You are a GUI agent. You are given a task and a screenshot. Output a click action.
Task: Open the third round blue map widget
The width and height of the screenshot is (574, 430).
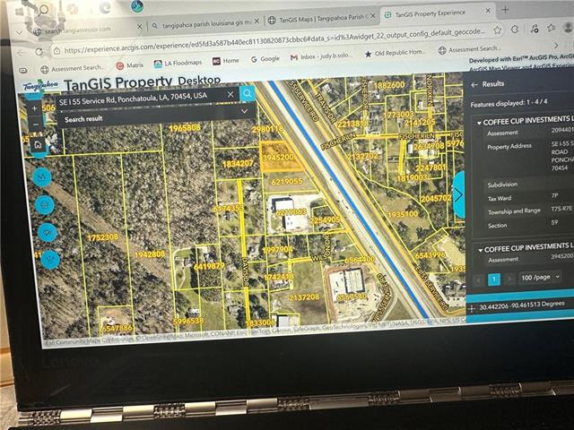[x=48, y=233]
